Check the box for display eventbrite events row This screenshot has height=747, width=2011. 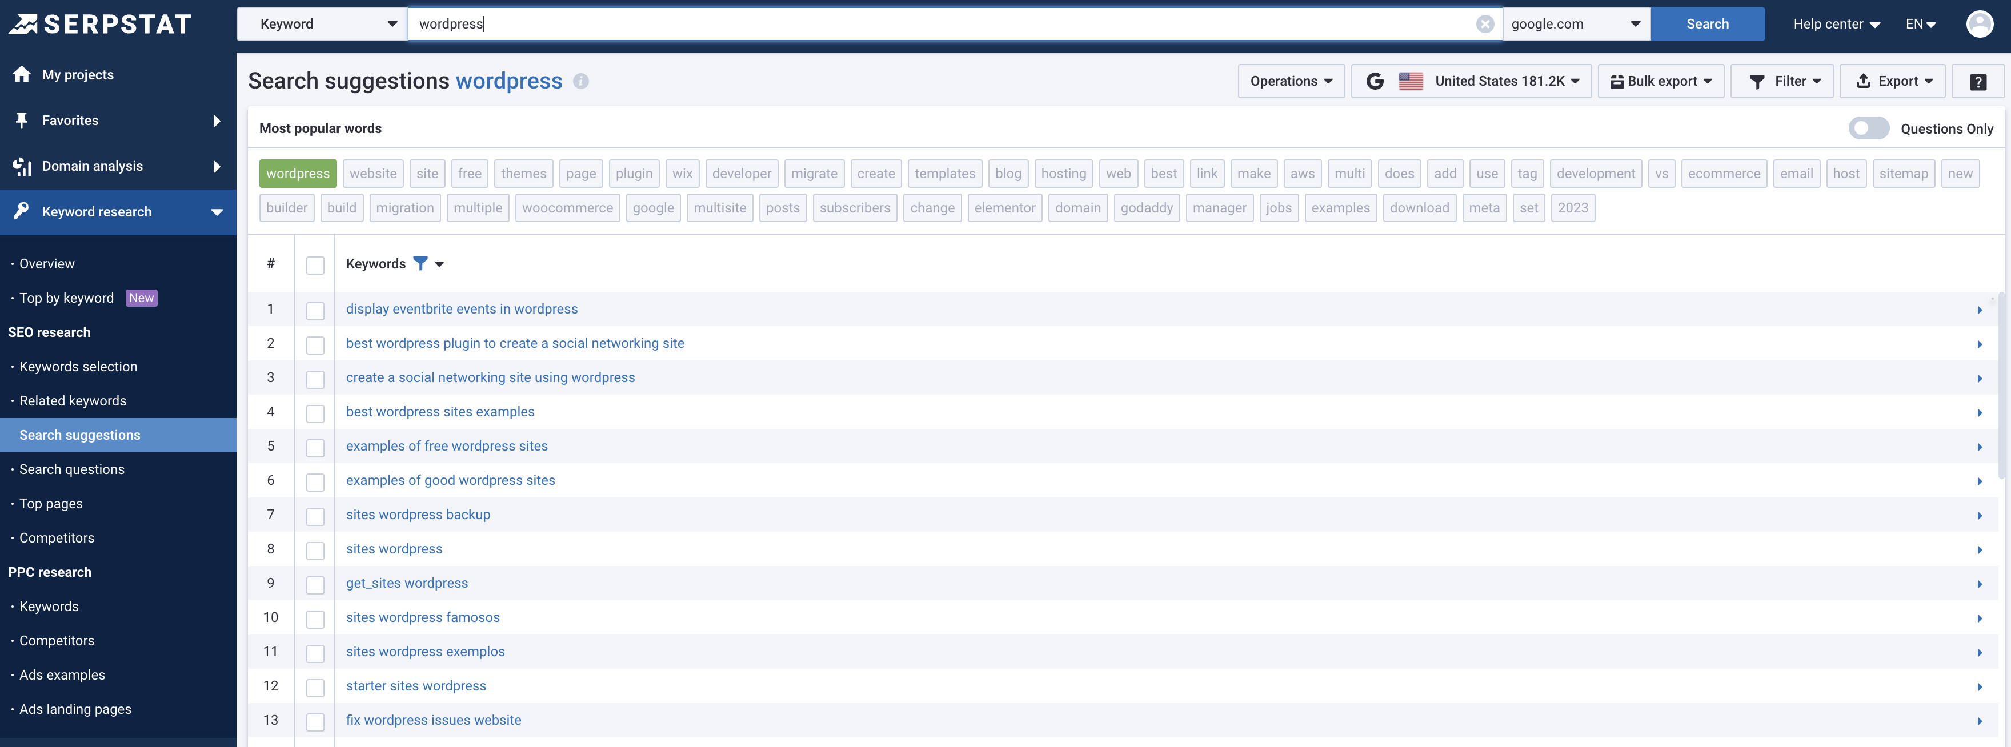[x=315, y=311]
